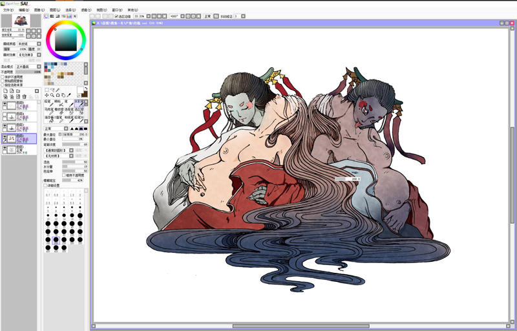Select the eyedropper tool

(69, 95)
